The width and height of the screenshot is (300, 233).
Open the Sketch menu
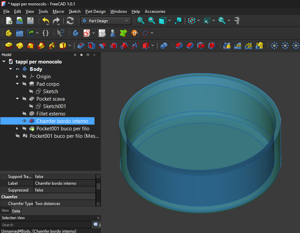pyautogui.click(x=75, y=11)
